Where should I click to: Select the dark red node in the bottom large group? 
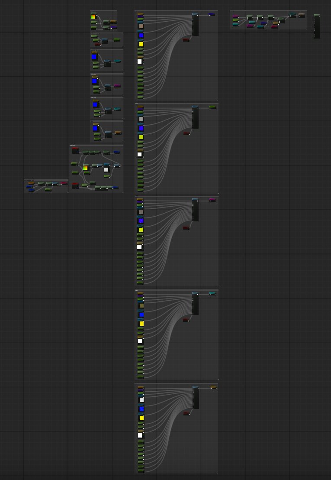186,414
